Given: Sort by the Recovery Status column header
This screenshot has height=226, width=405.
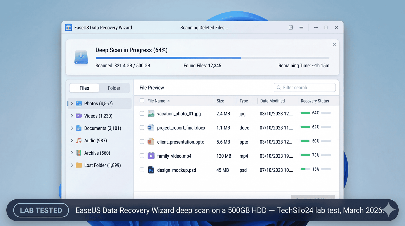Looking at the screenshot, I should click(x=315, y=101).
